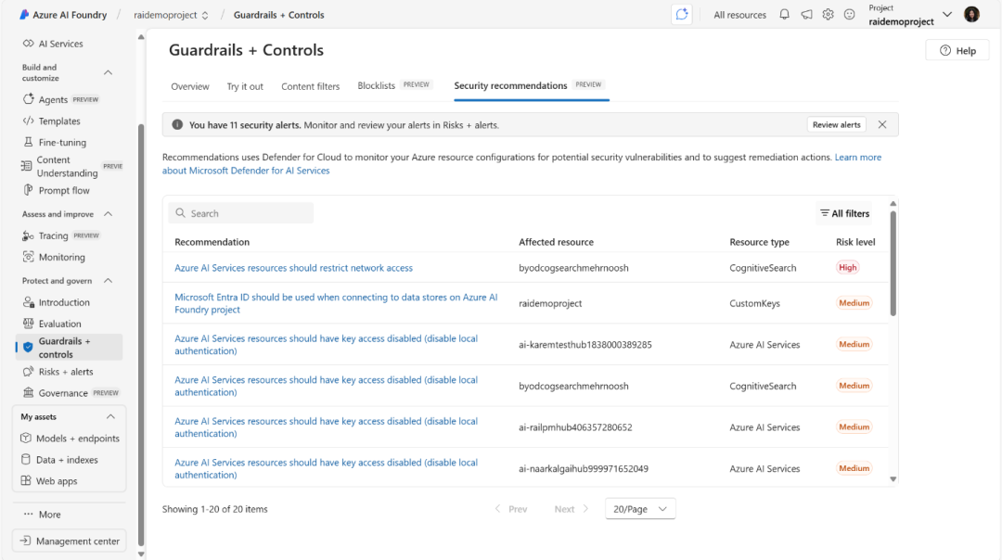This screenshot has width=1002, height=560.
Task: Click the Risk level column header
Action: pyautogui.click(x=855, y=242)
